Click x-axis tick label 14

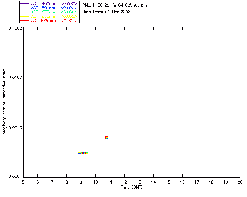click(x=154, y=182)
